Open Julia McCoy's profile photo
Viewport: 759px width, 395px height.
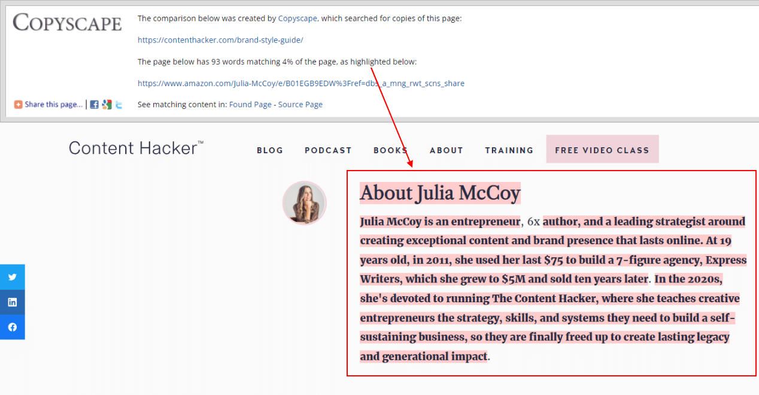[x=304, y=202]
